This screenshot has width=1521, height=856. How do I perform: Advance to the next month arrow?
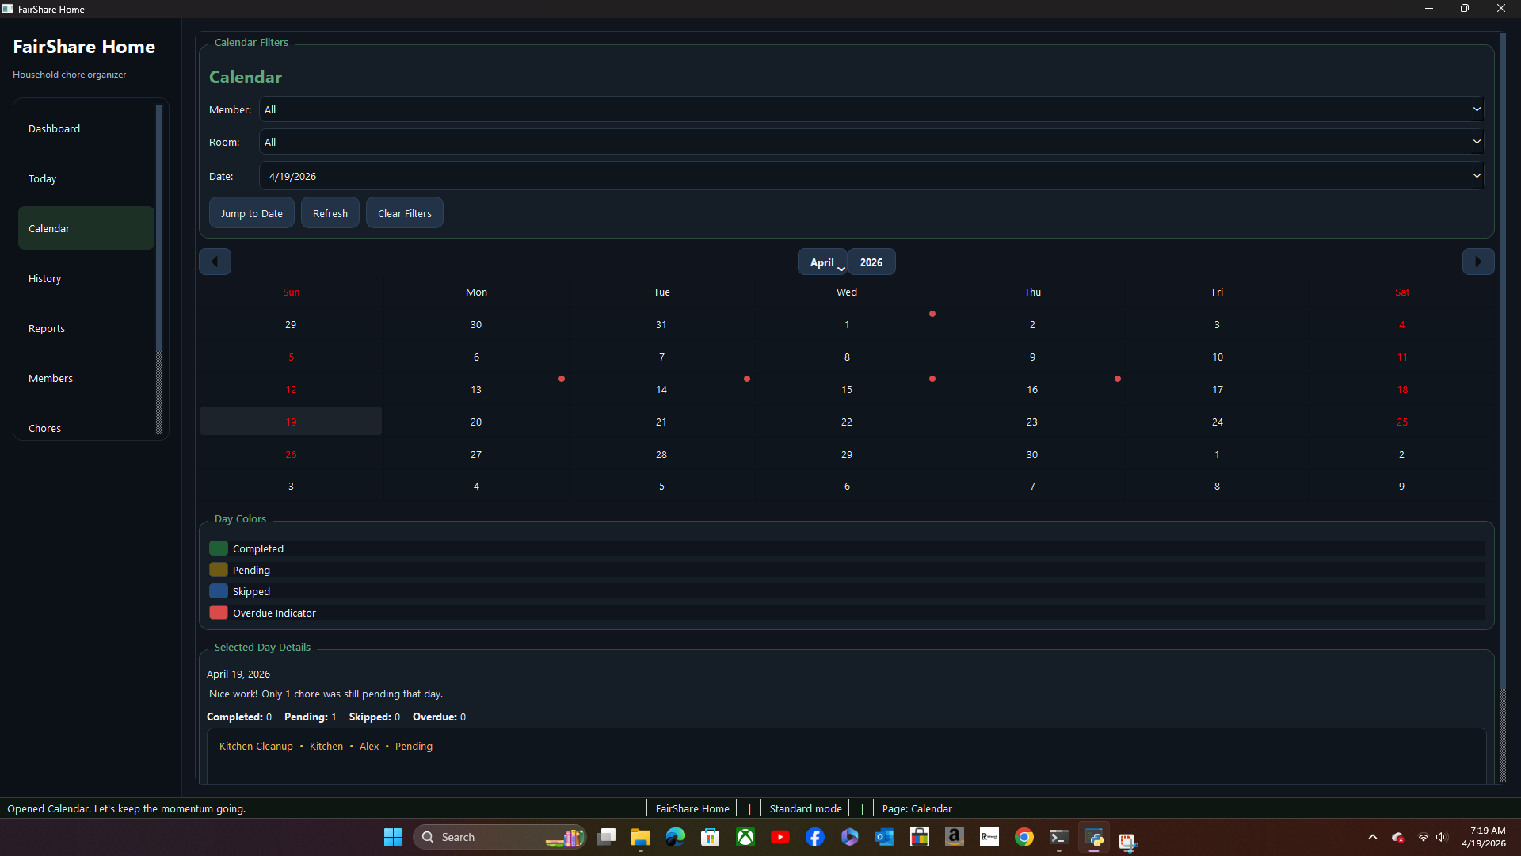pos(1478,261)
